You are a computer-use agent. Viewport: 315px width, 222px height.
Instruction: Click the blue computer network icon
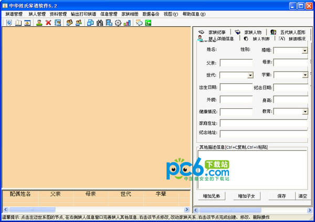[109, 23]
